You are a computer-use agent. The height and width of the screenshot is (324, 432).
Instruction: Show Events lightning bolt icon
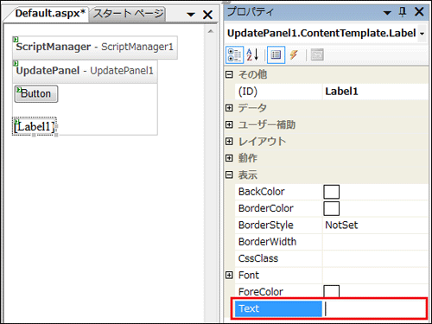click(294, 54)
